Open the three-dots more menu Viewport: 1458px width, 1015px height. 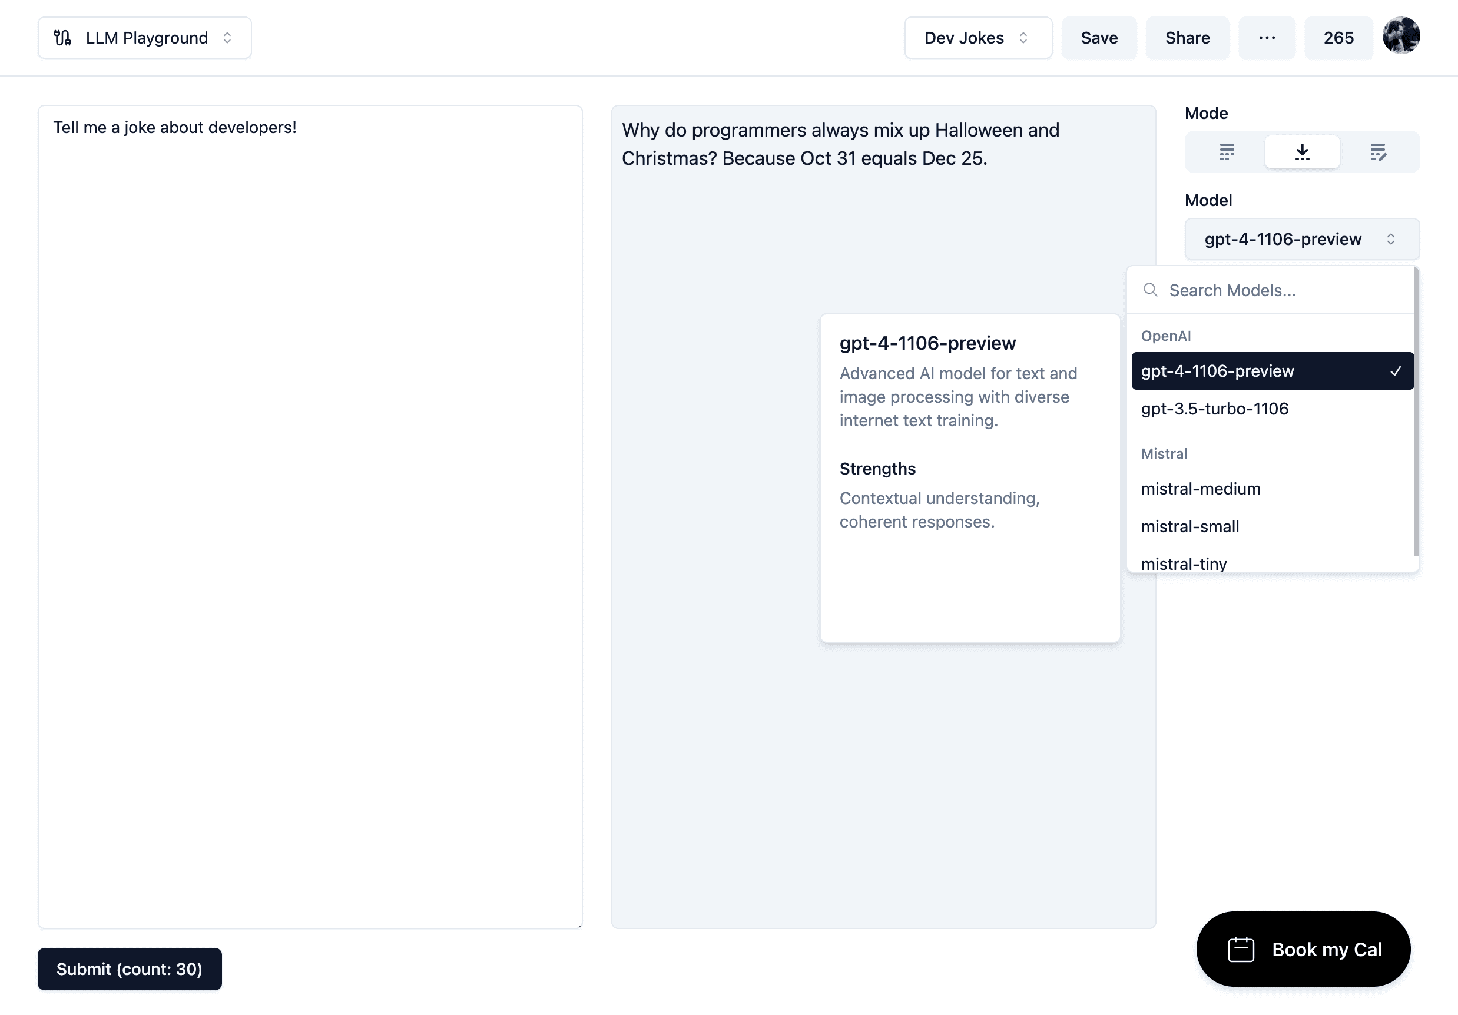coord(1266,38)
